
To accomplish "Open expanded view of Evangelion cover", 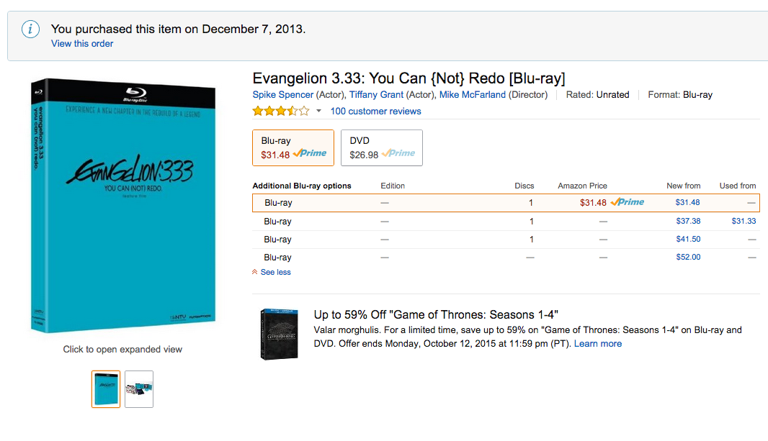I will coord(123,205).
